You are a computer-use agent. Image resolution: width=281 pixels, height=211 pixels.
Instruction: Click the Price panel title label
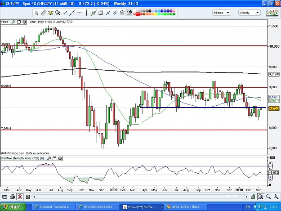[x=4, y=22]
